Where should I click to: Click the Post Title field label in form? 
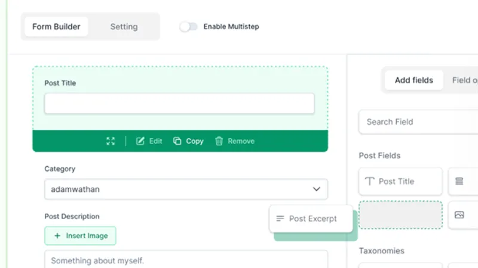tap(60, 83)
